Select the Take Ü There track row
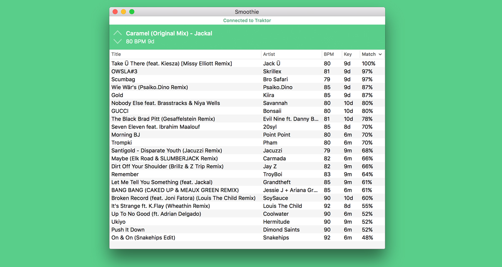This screenshot has height=267, width=502. pos(247,64)
